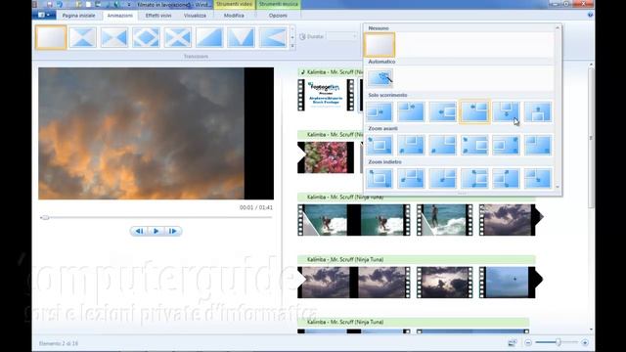Apply the vertical bow-tie transition
Viewport: 626px width, 352px height.
pyautogui.click(x=82, y=37)
